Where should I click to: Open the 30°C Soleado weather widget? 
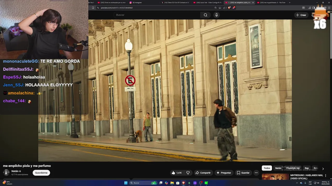8,183
